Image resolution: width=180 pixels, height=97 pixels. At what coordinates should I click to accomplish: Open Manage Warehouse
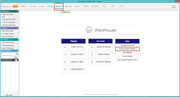pos(127,45)
